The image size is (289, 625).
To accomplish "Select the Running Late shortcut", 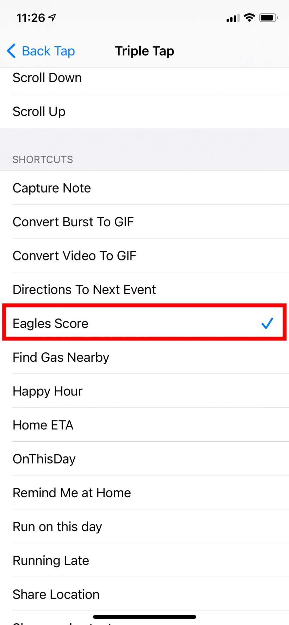I will pyautogui.click(x=51, y=560).
